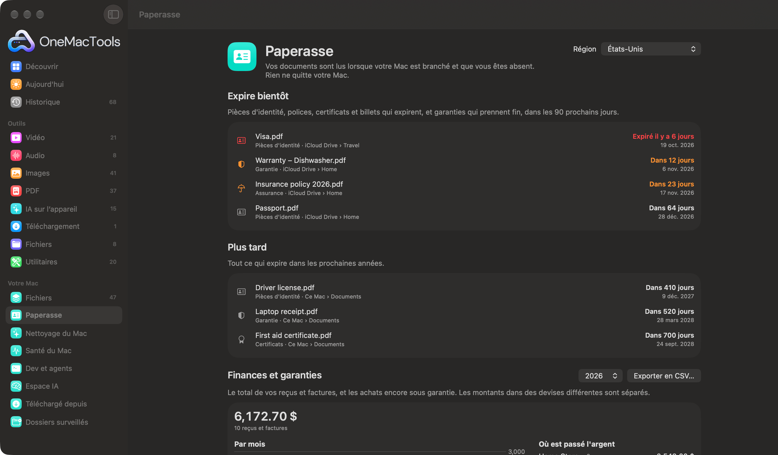Click the large Paperasse header app icon
The image size is (778, 455).
pyautogui.click(x=242, y=57)
